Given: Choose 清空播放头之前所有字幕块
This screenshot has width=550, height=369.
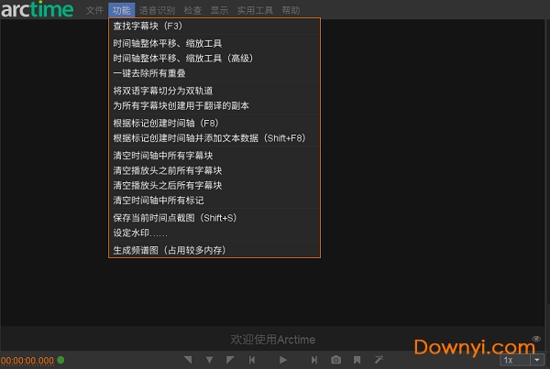Looking at the screenshot, I should [x=214, y=170].
